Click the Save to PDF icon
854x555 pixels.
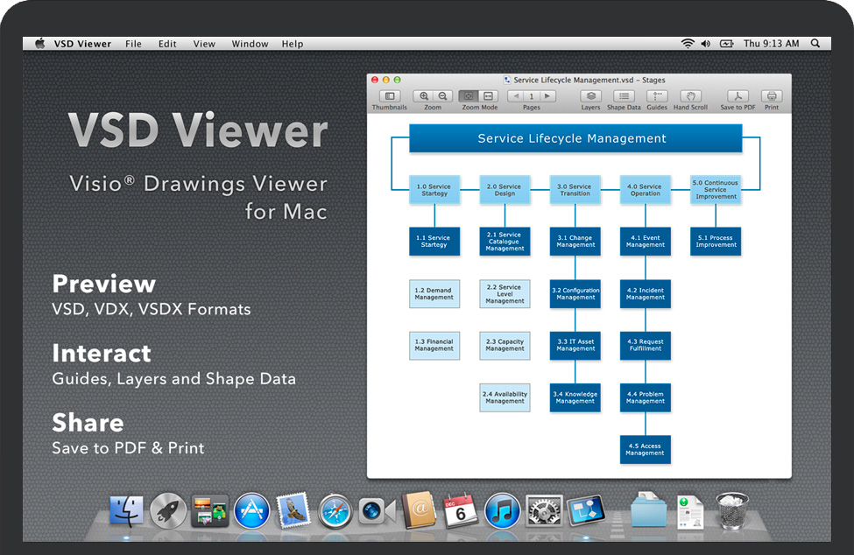coord(738,96)
